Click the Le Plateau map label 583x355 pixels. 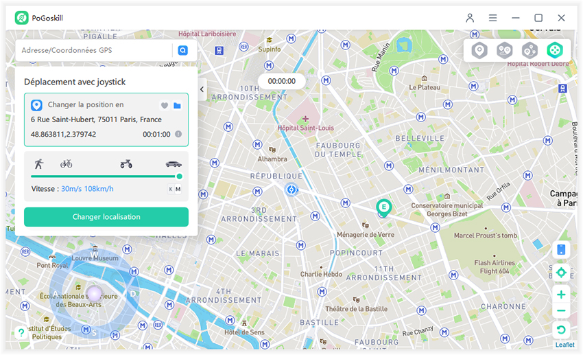coord(425,87)
